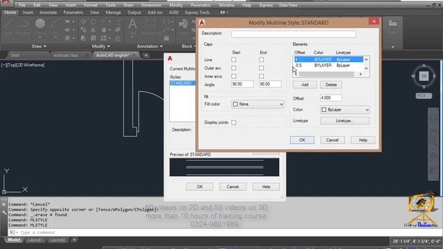The image size is (443, 249).
Task: Click the Offset value field
Action: [x=331, y=98]
